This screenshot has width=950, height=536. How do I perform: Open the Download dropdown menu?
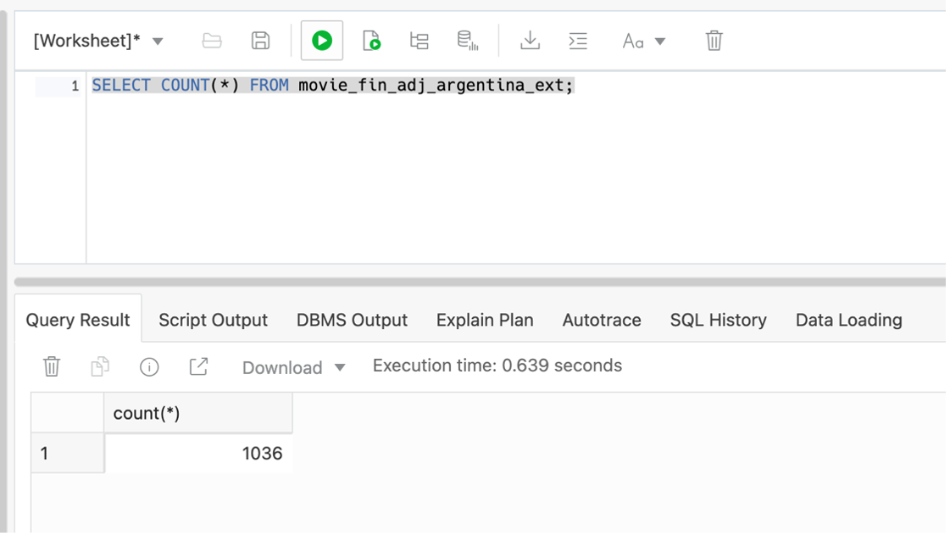(x=293, y=367)
